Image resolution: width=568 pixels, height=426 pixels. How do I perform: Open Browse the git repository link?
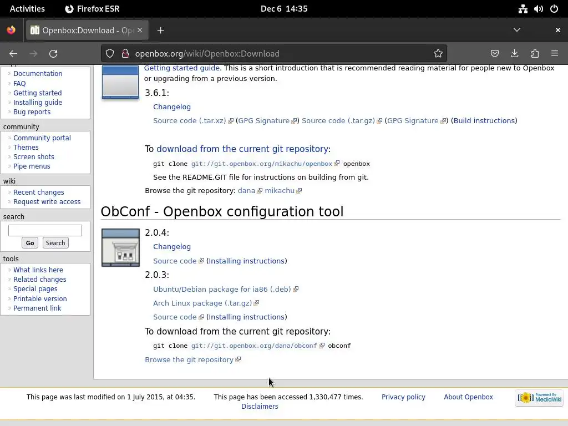click(x=189, y=359)
